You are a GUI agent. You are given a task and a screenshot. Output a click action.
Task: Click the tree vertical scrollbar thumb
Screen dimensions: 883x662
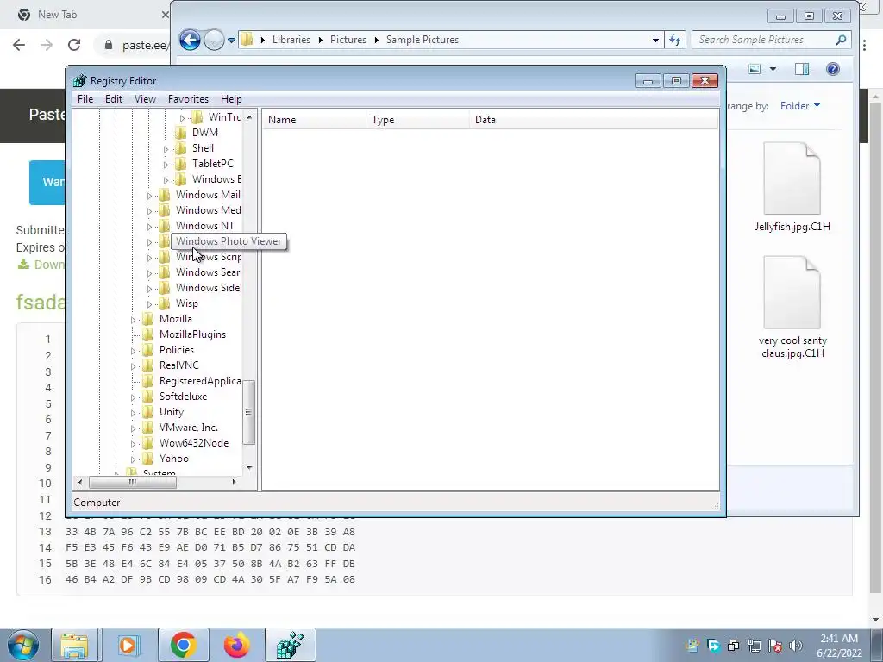click(x=248, y=412)
